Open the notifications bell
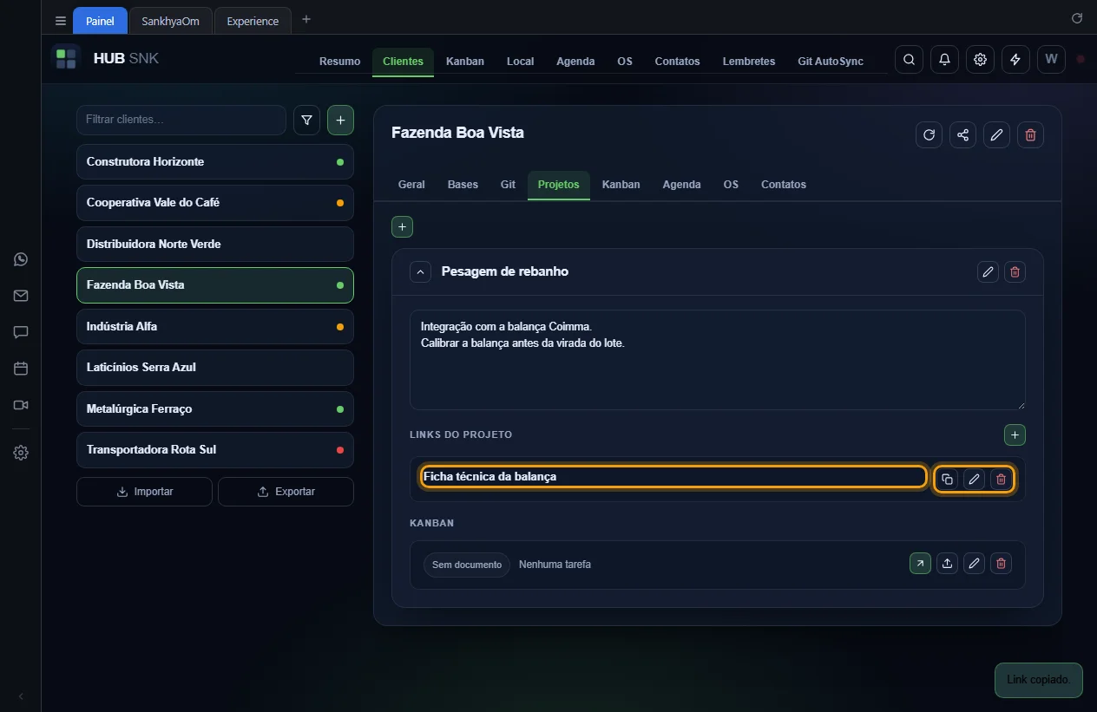Image resolution: width=1097 pixels, height=712 pixels. 944,60
